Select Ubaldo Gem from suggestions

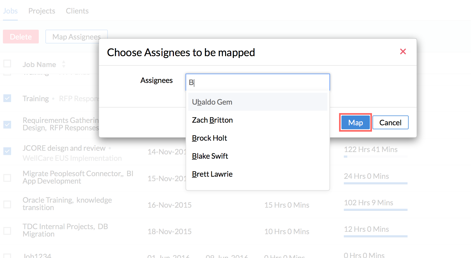tap(212, 102)
